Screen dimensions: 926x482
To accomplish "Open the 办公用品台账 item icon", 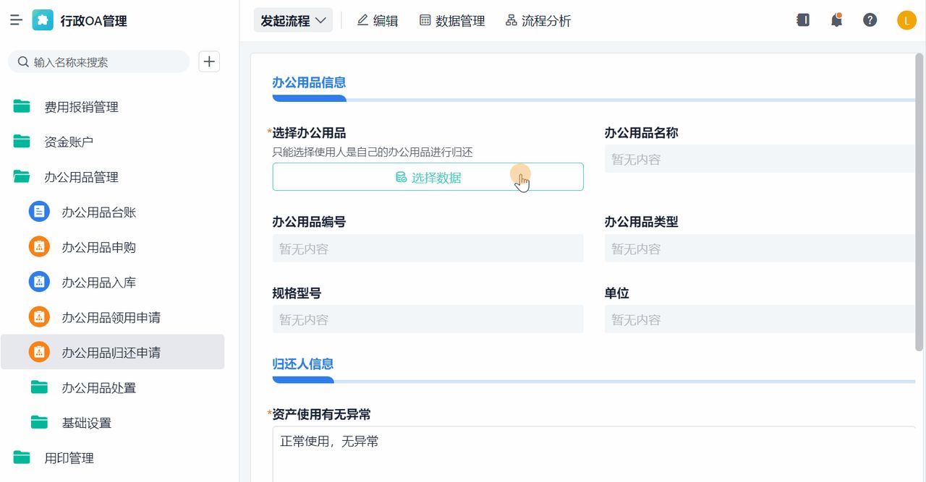I will 39,212.
